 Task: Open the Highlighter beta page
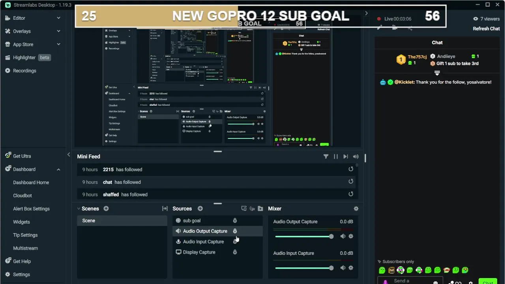tap(28, 58)
